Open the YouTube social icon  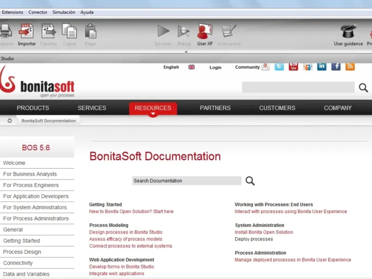[293, 66]
